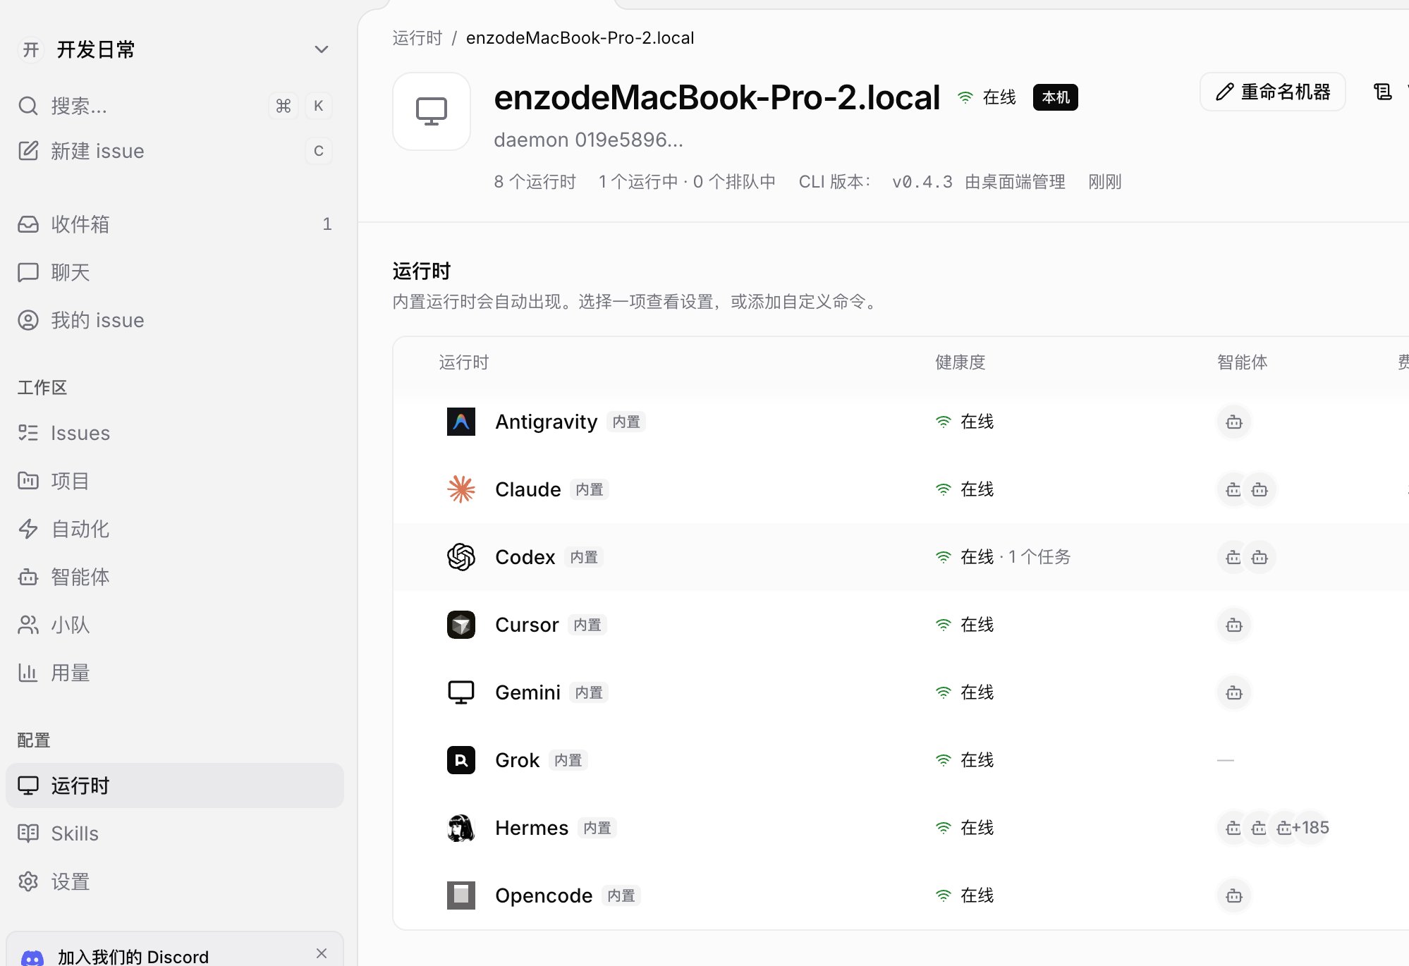1409x966 pixels.
Task: Click the Discord logo icon
Action: pyautogui.click(x=32, y=958)
